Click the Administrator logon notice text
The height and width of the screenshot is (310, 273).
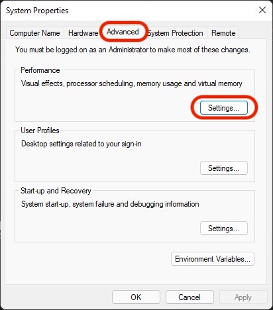click(x=133, y=50)
